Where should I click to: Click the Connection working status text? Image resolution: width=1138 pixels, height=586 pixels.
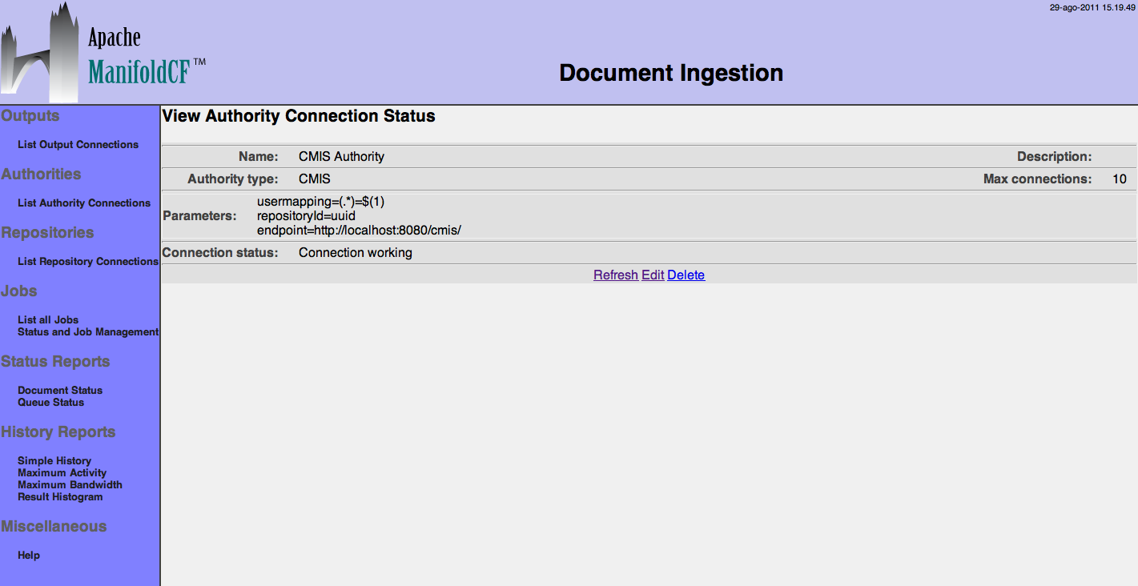[x=355, y=253]
